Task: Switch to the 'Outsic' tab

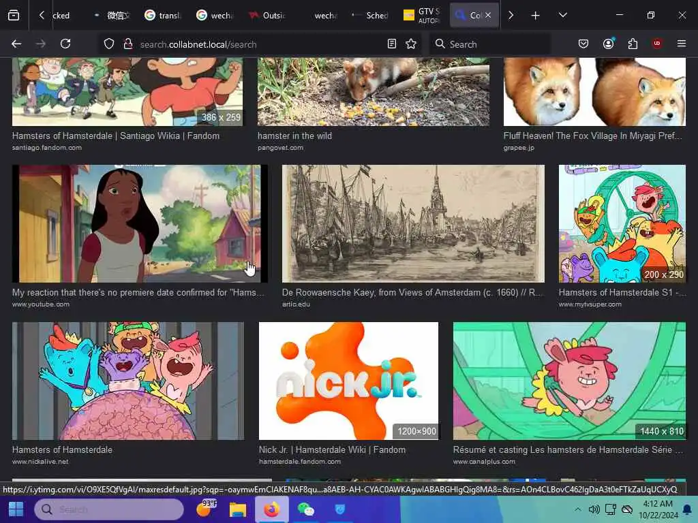Action: 267,16
